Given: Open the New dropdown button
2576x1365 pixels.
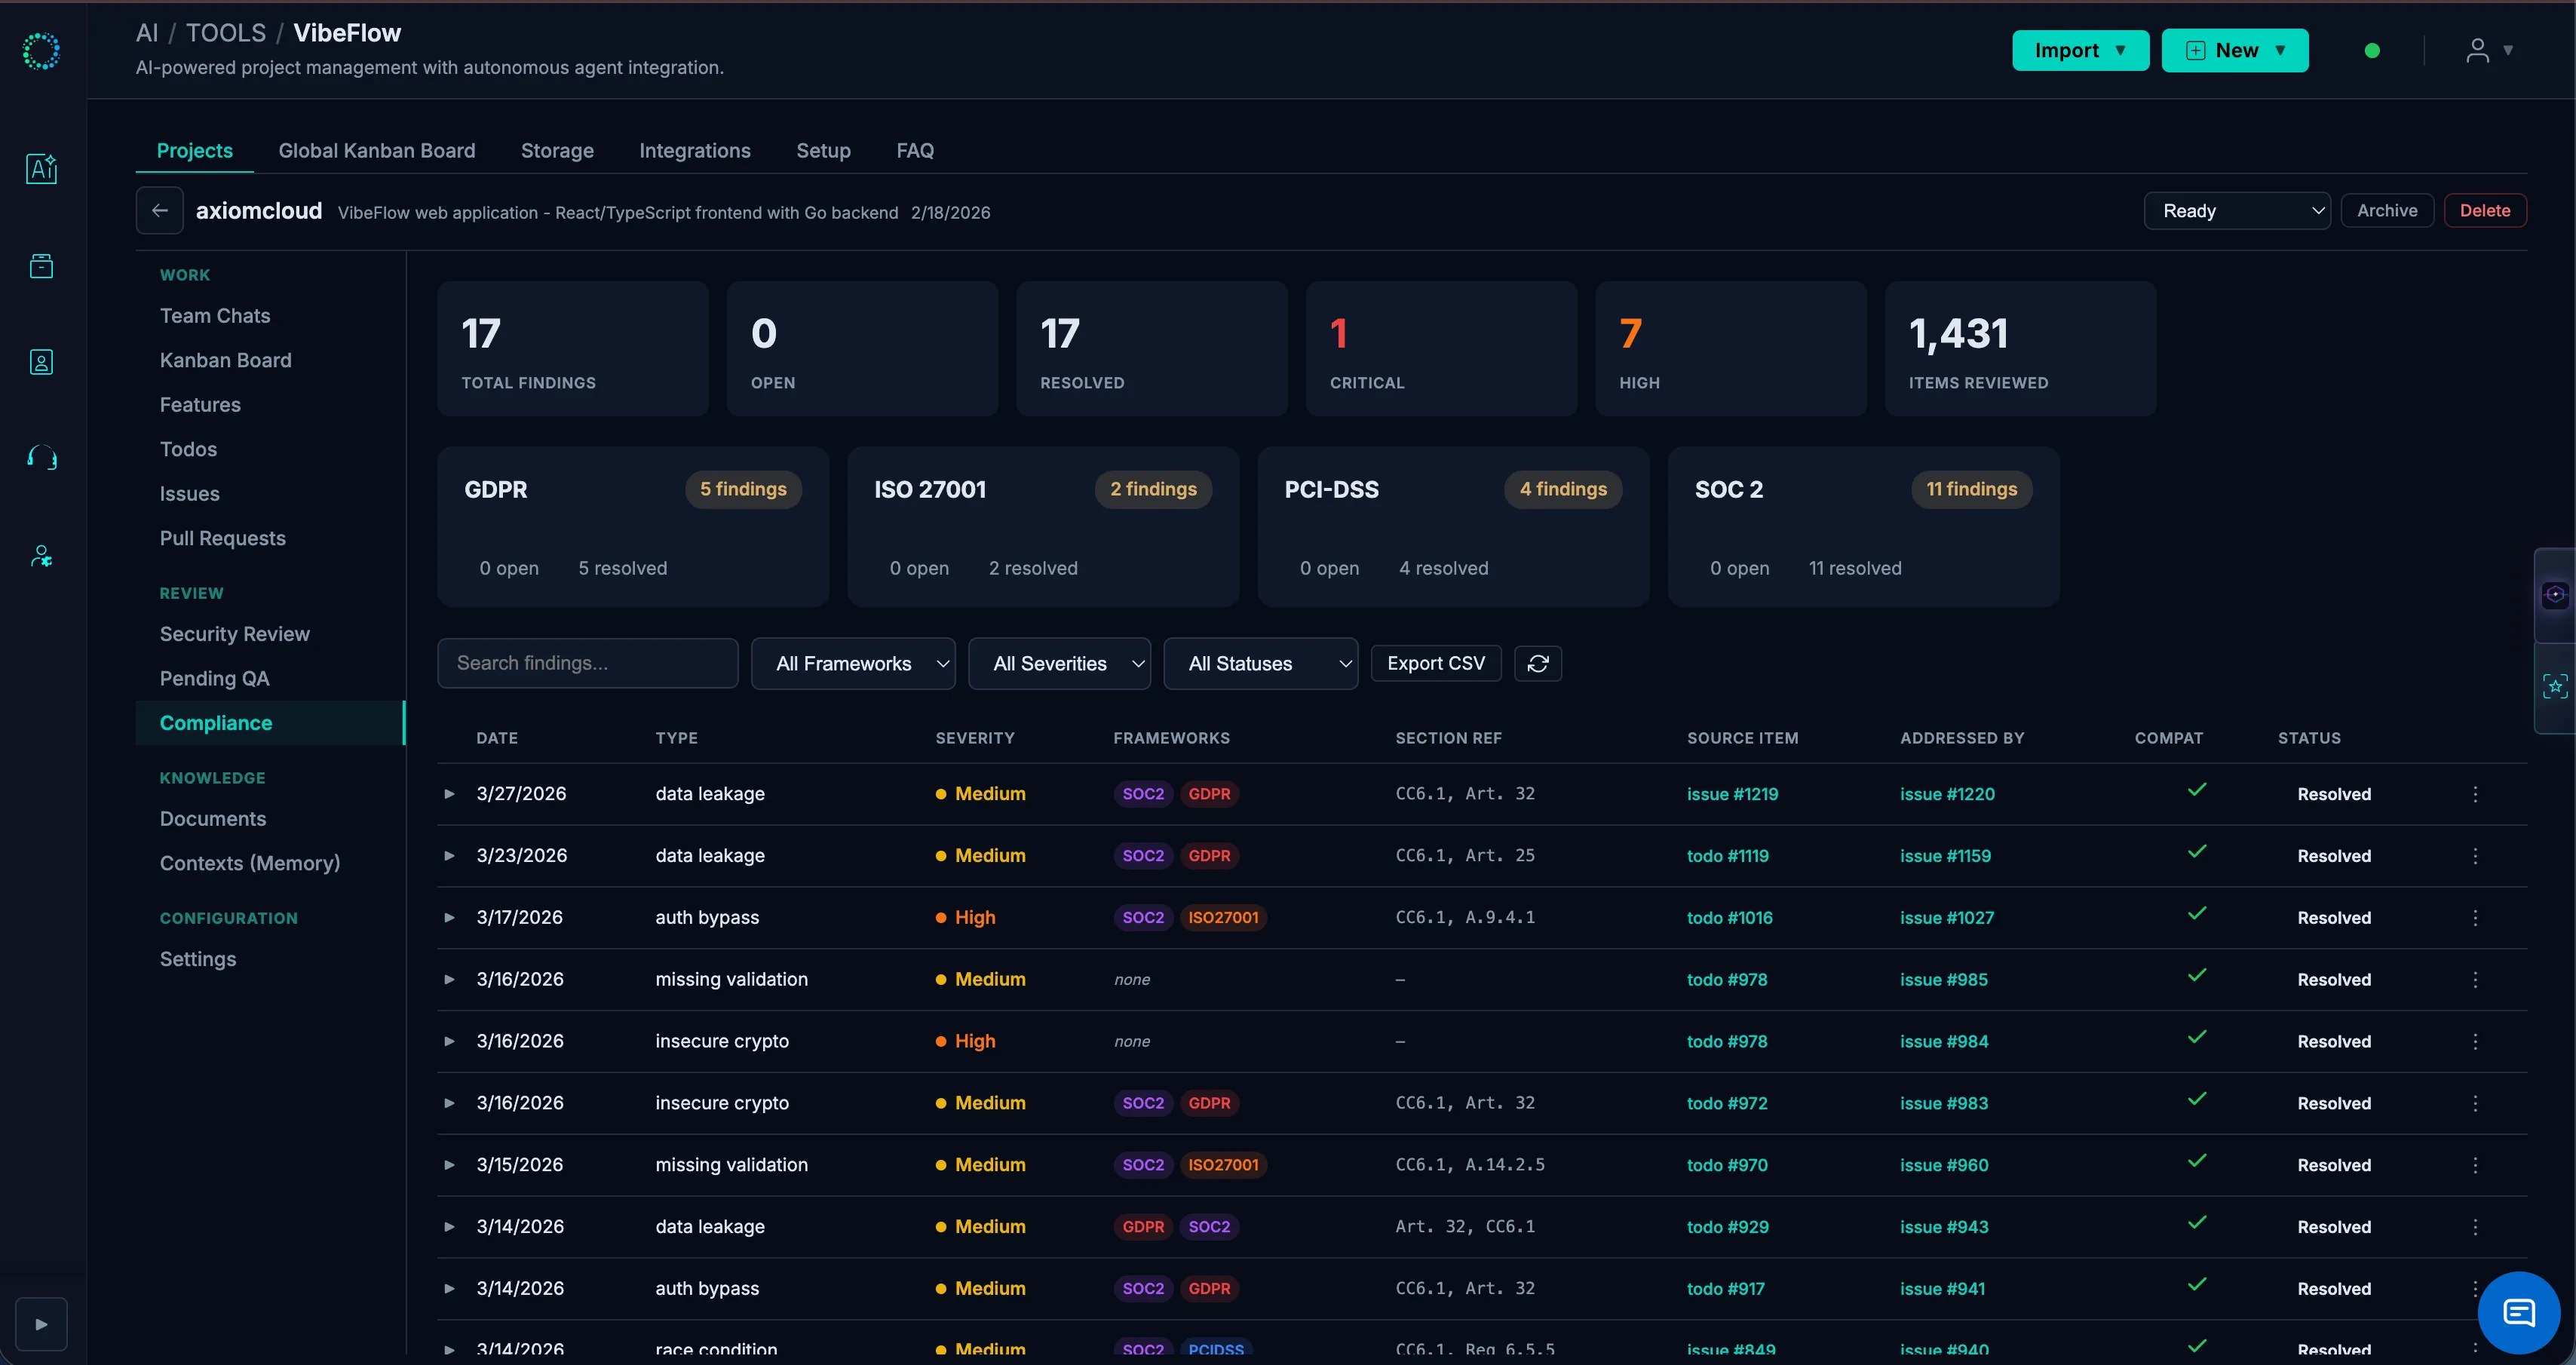Looking at the screenshot, I should click(2235, 50).
